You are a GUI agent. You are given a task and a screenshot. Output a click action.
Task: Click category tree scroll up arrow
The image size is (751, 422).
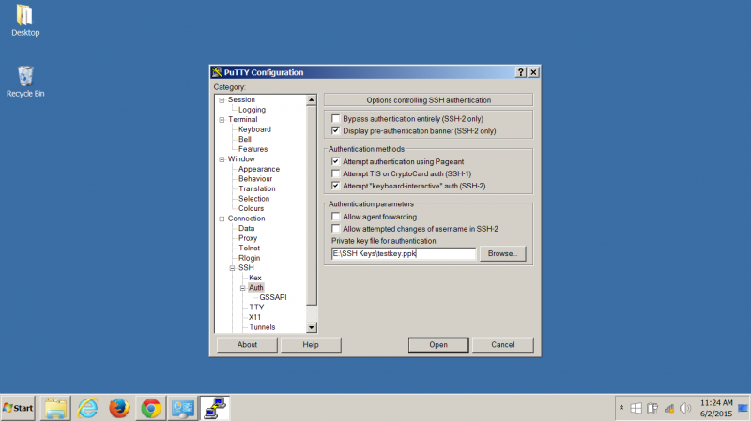pos(312,100)
